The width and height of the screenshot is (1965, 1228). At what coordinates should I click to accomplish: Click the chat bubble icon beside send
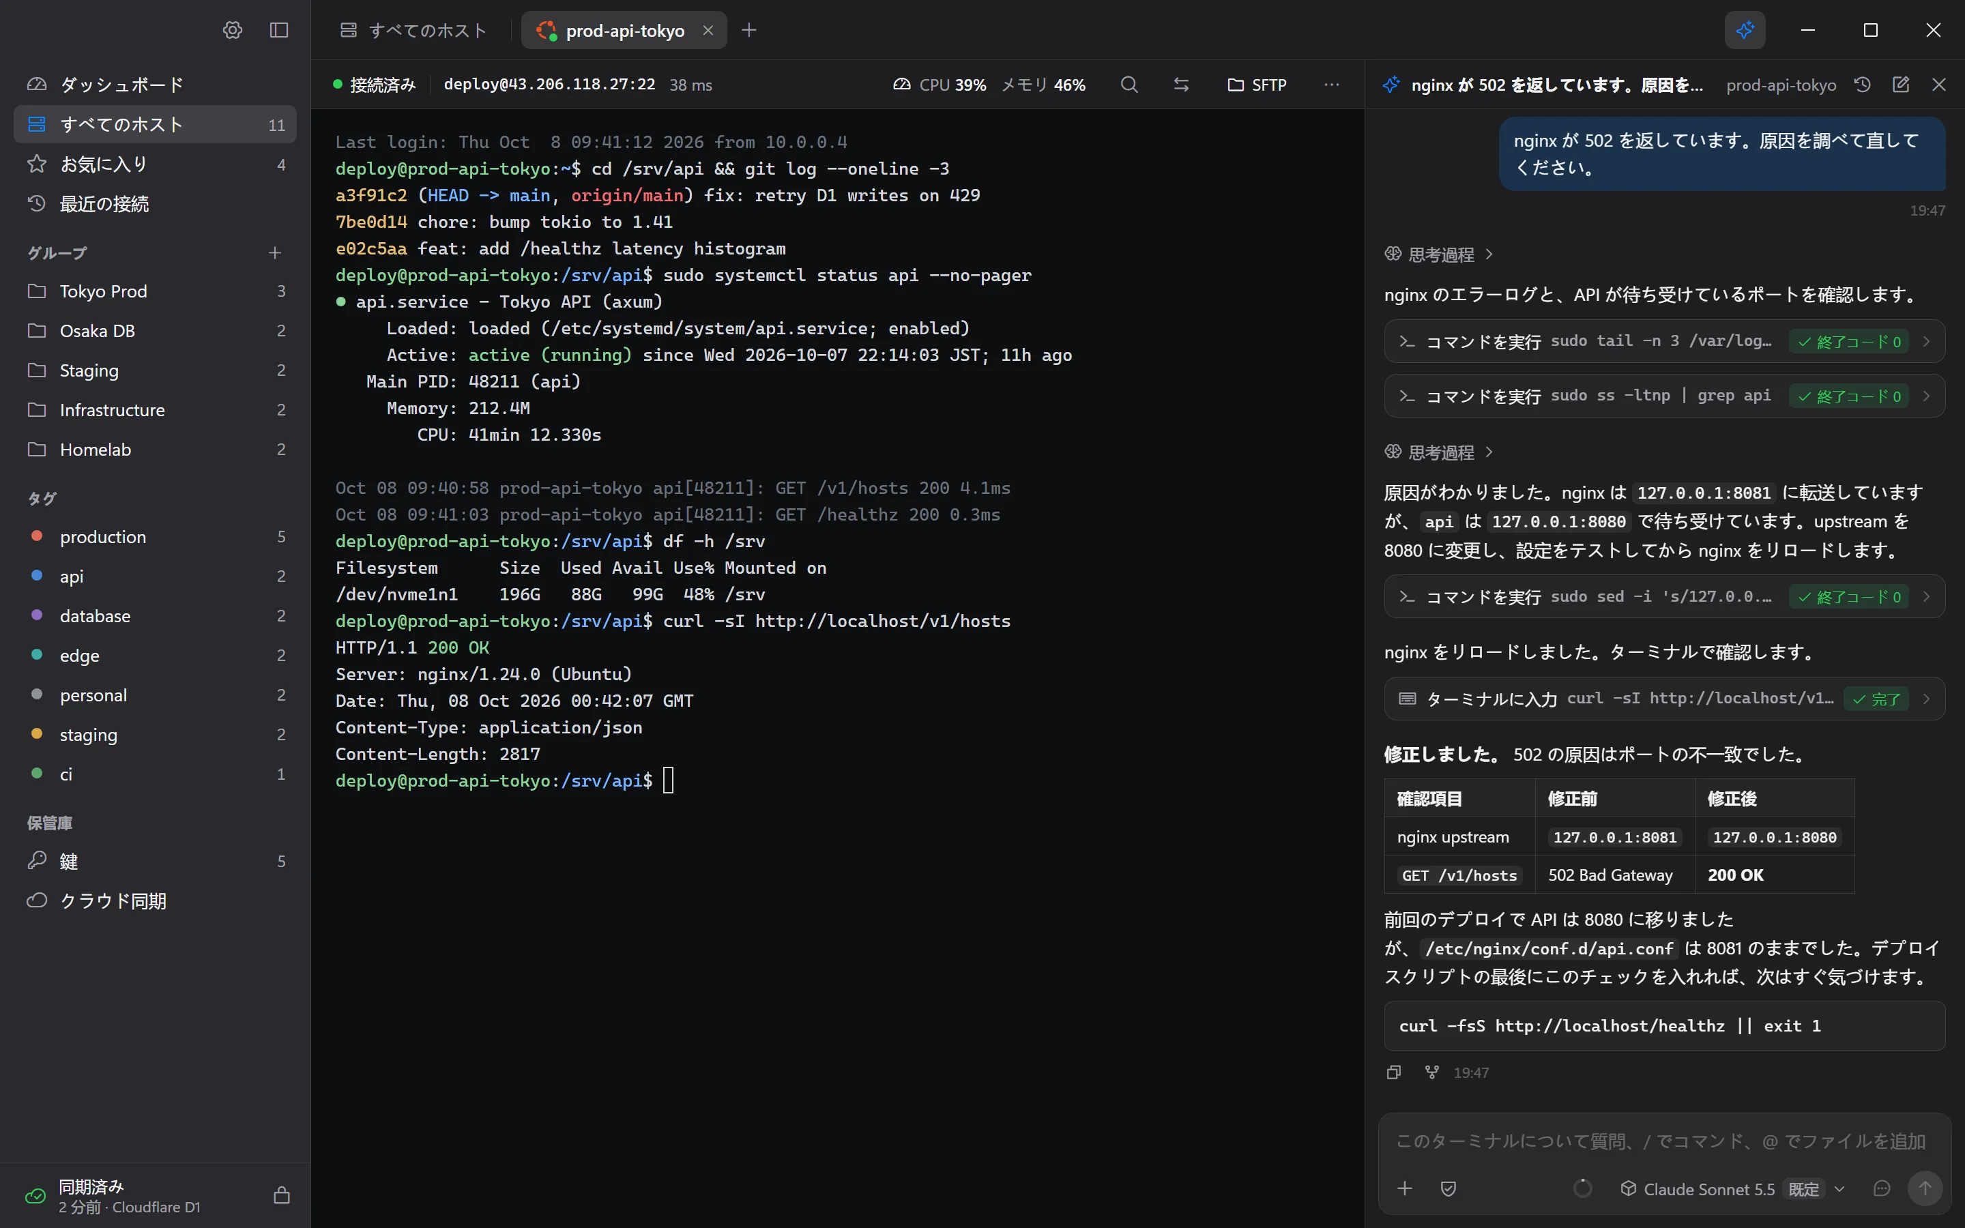tap(1881, 1188)
